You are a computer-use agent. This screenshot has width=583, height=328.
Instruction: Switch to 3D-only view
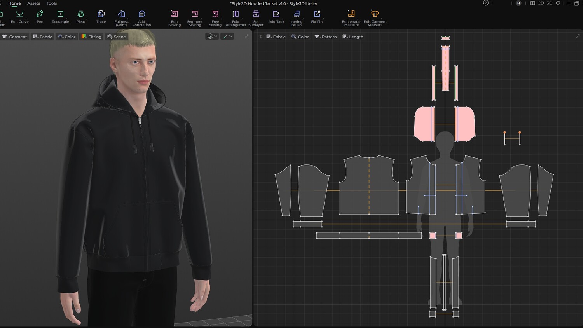[x=550, y=3]
